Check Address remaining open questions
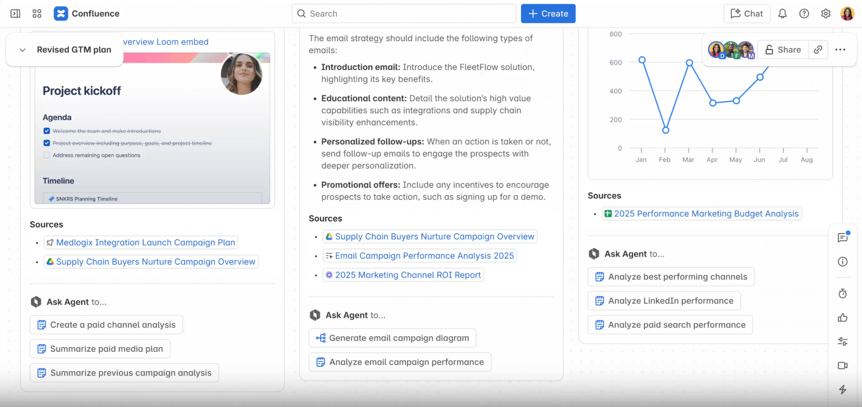The image size is (862, 407). [47, 155]
